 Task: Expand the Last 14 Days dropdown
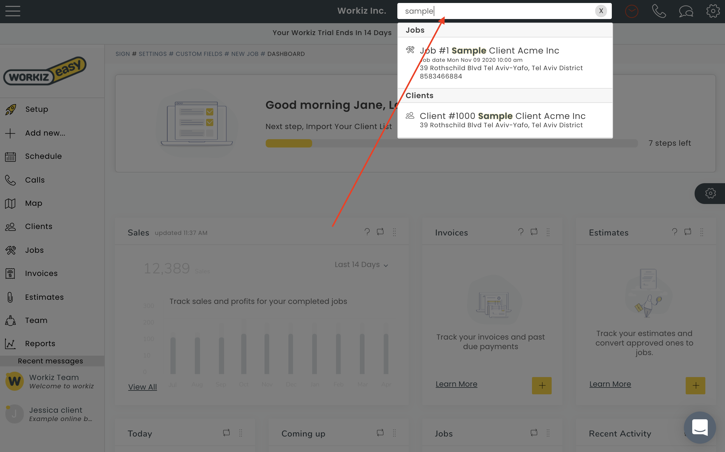pyautogui.click(x=361, y=265)
